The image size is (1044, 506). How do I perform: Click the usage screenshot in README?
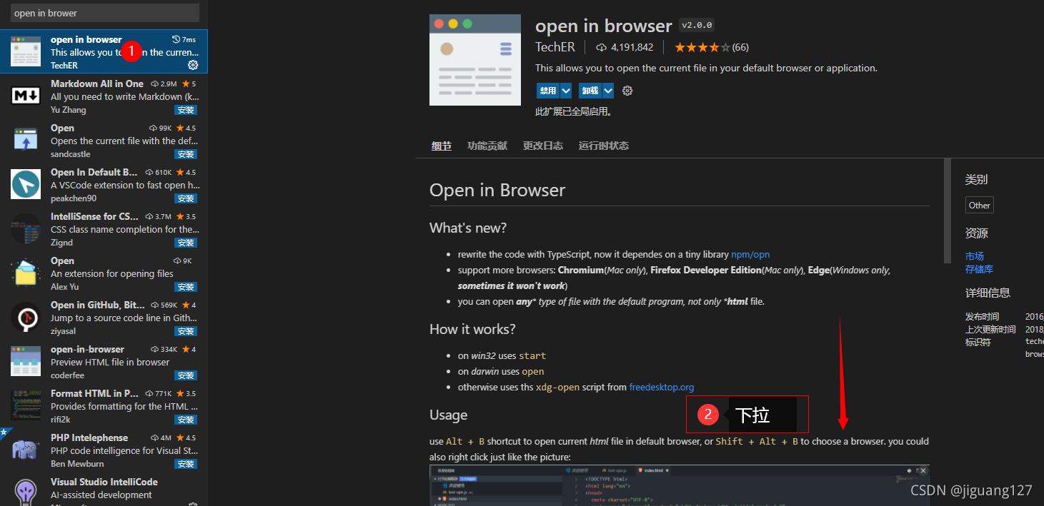(680, 485)
